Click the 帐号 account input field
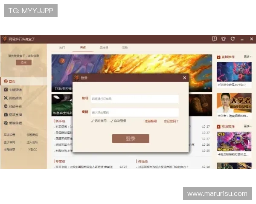The image size is (256, 204). click(x=135, y=99)
